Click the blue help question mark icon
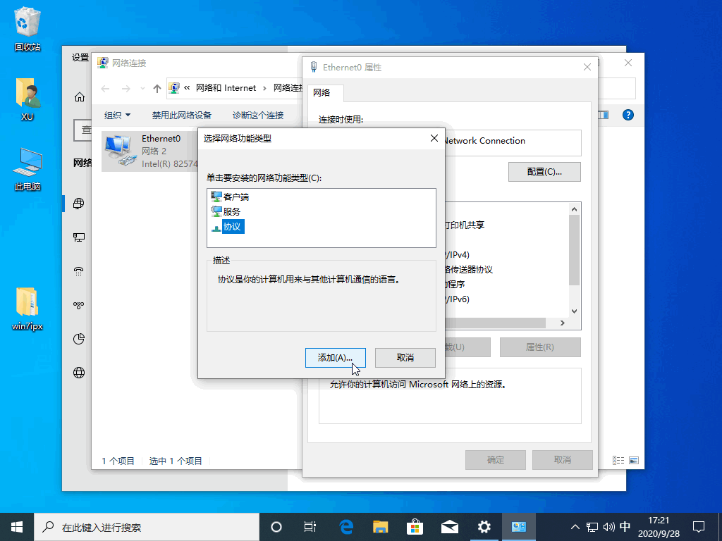This screenshot has width=722, height=541. 628,115
